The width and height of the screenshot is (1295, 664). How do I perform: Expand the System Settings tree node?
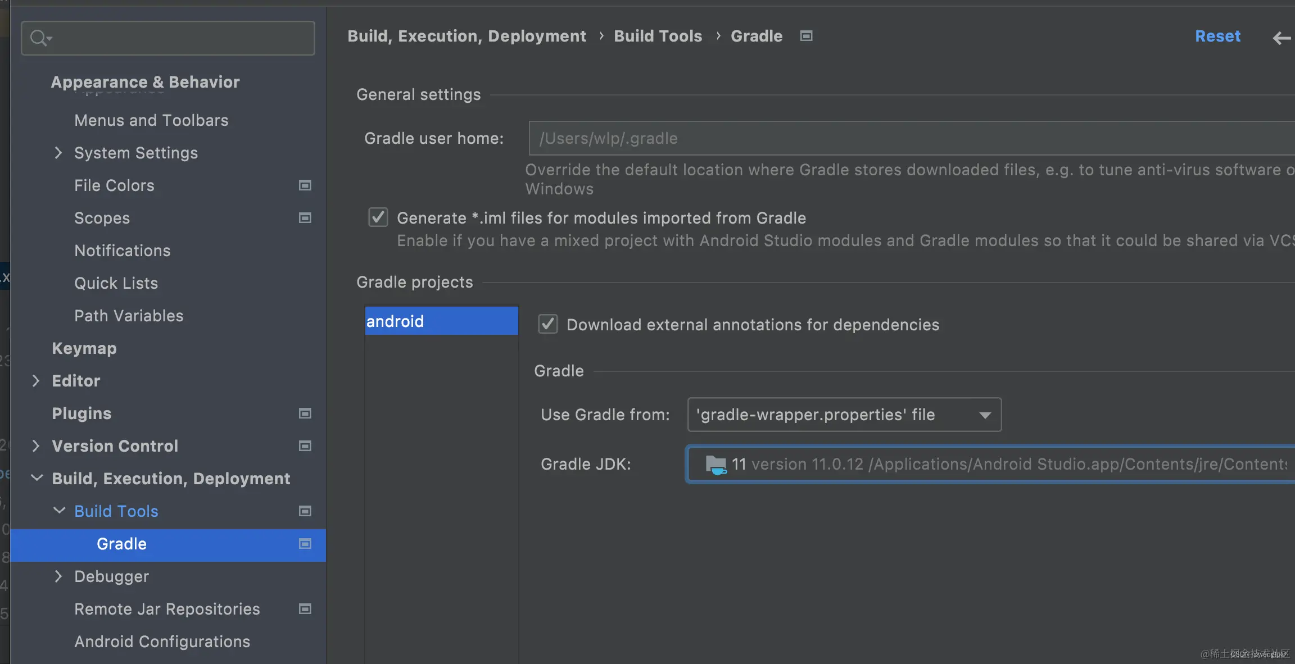pyautogui.click(x=58, y=153)
